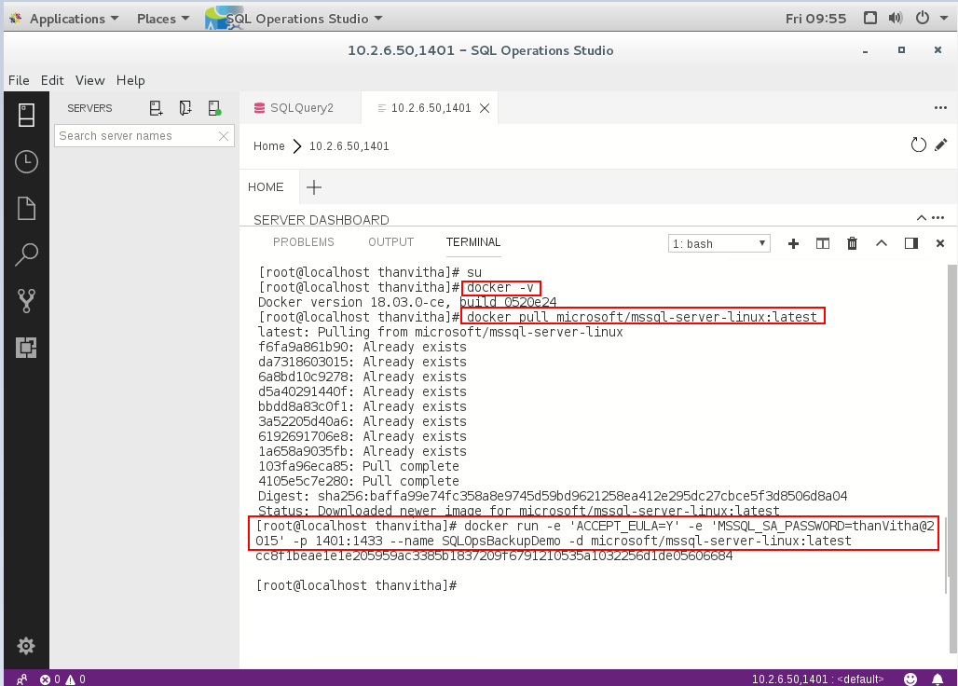This screenshot has width=958, height=686.
Task: Click the 'Docker version 18.03.0-ce' output line
Action: click(x=407, y=302)
